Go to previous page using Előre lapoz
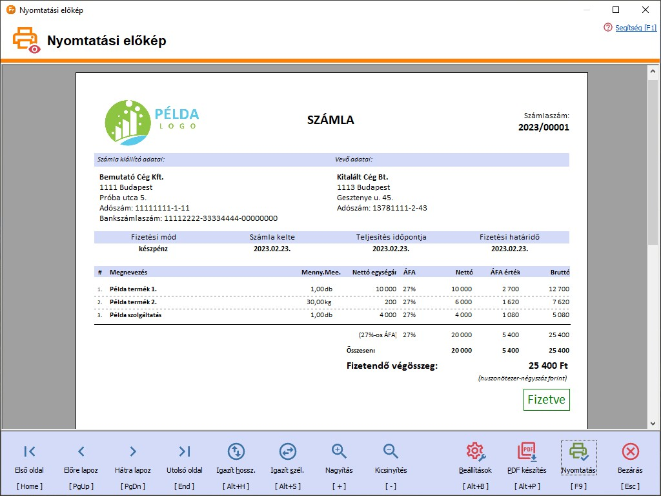Image resolution: width=661 pixels, height=496 pixels. coord(81,451)
